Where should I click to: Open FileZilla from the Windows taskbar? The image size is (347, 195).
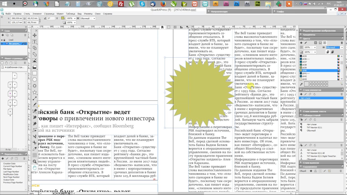(121, 4)
